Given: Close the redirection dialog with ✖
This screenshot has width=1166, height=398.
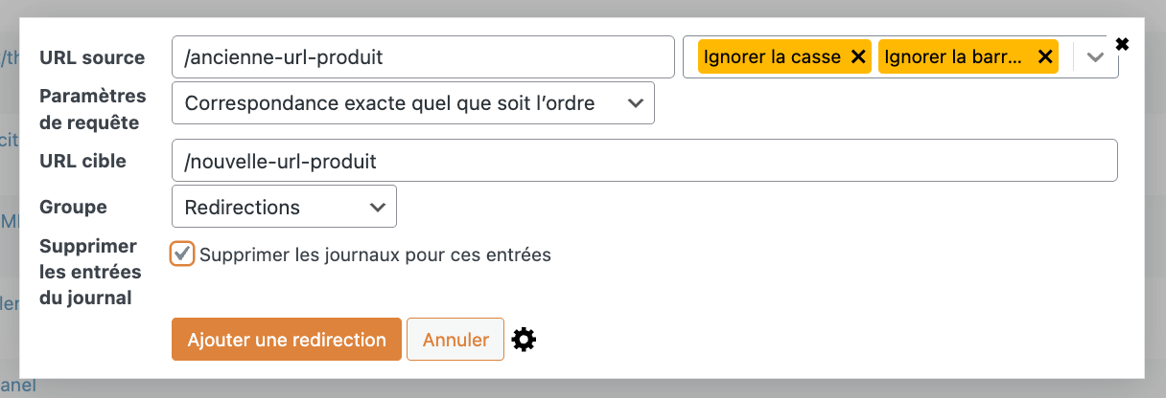Looking at the screenshot, I should click(1123, 44).
